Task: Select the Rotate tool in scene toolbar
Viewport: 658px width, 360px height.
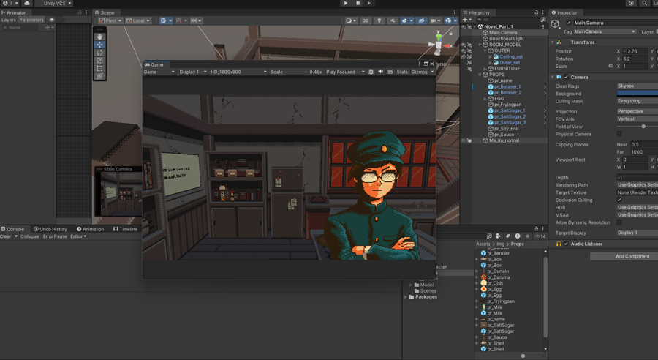Action: click(x=100, y=53)
